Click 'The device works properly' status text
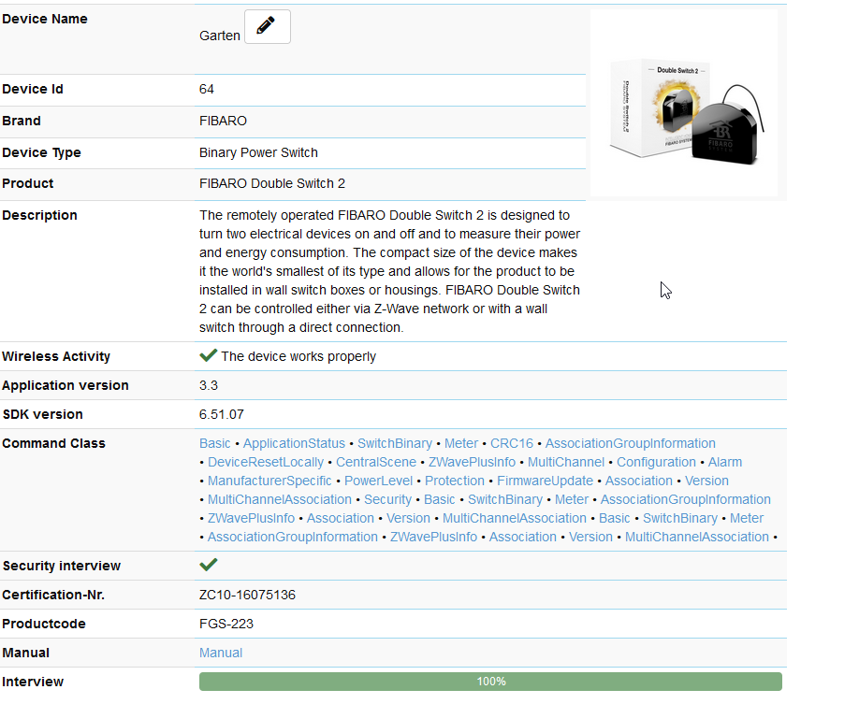This screenshot has height=704, width=859. point(298,356)
